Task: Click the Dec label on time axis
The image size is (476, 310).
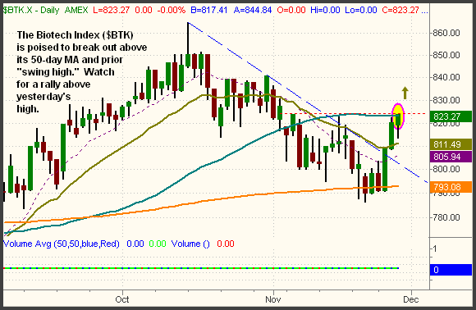Action: [x=411, y=299]
